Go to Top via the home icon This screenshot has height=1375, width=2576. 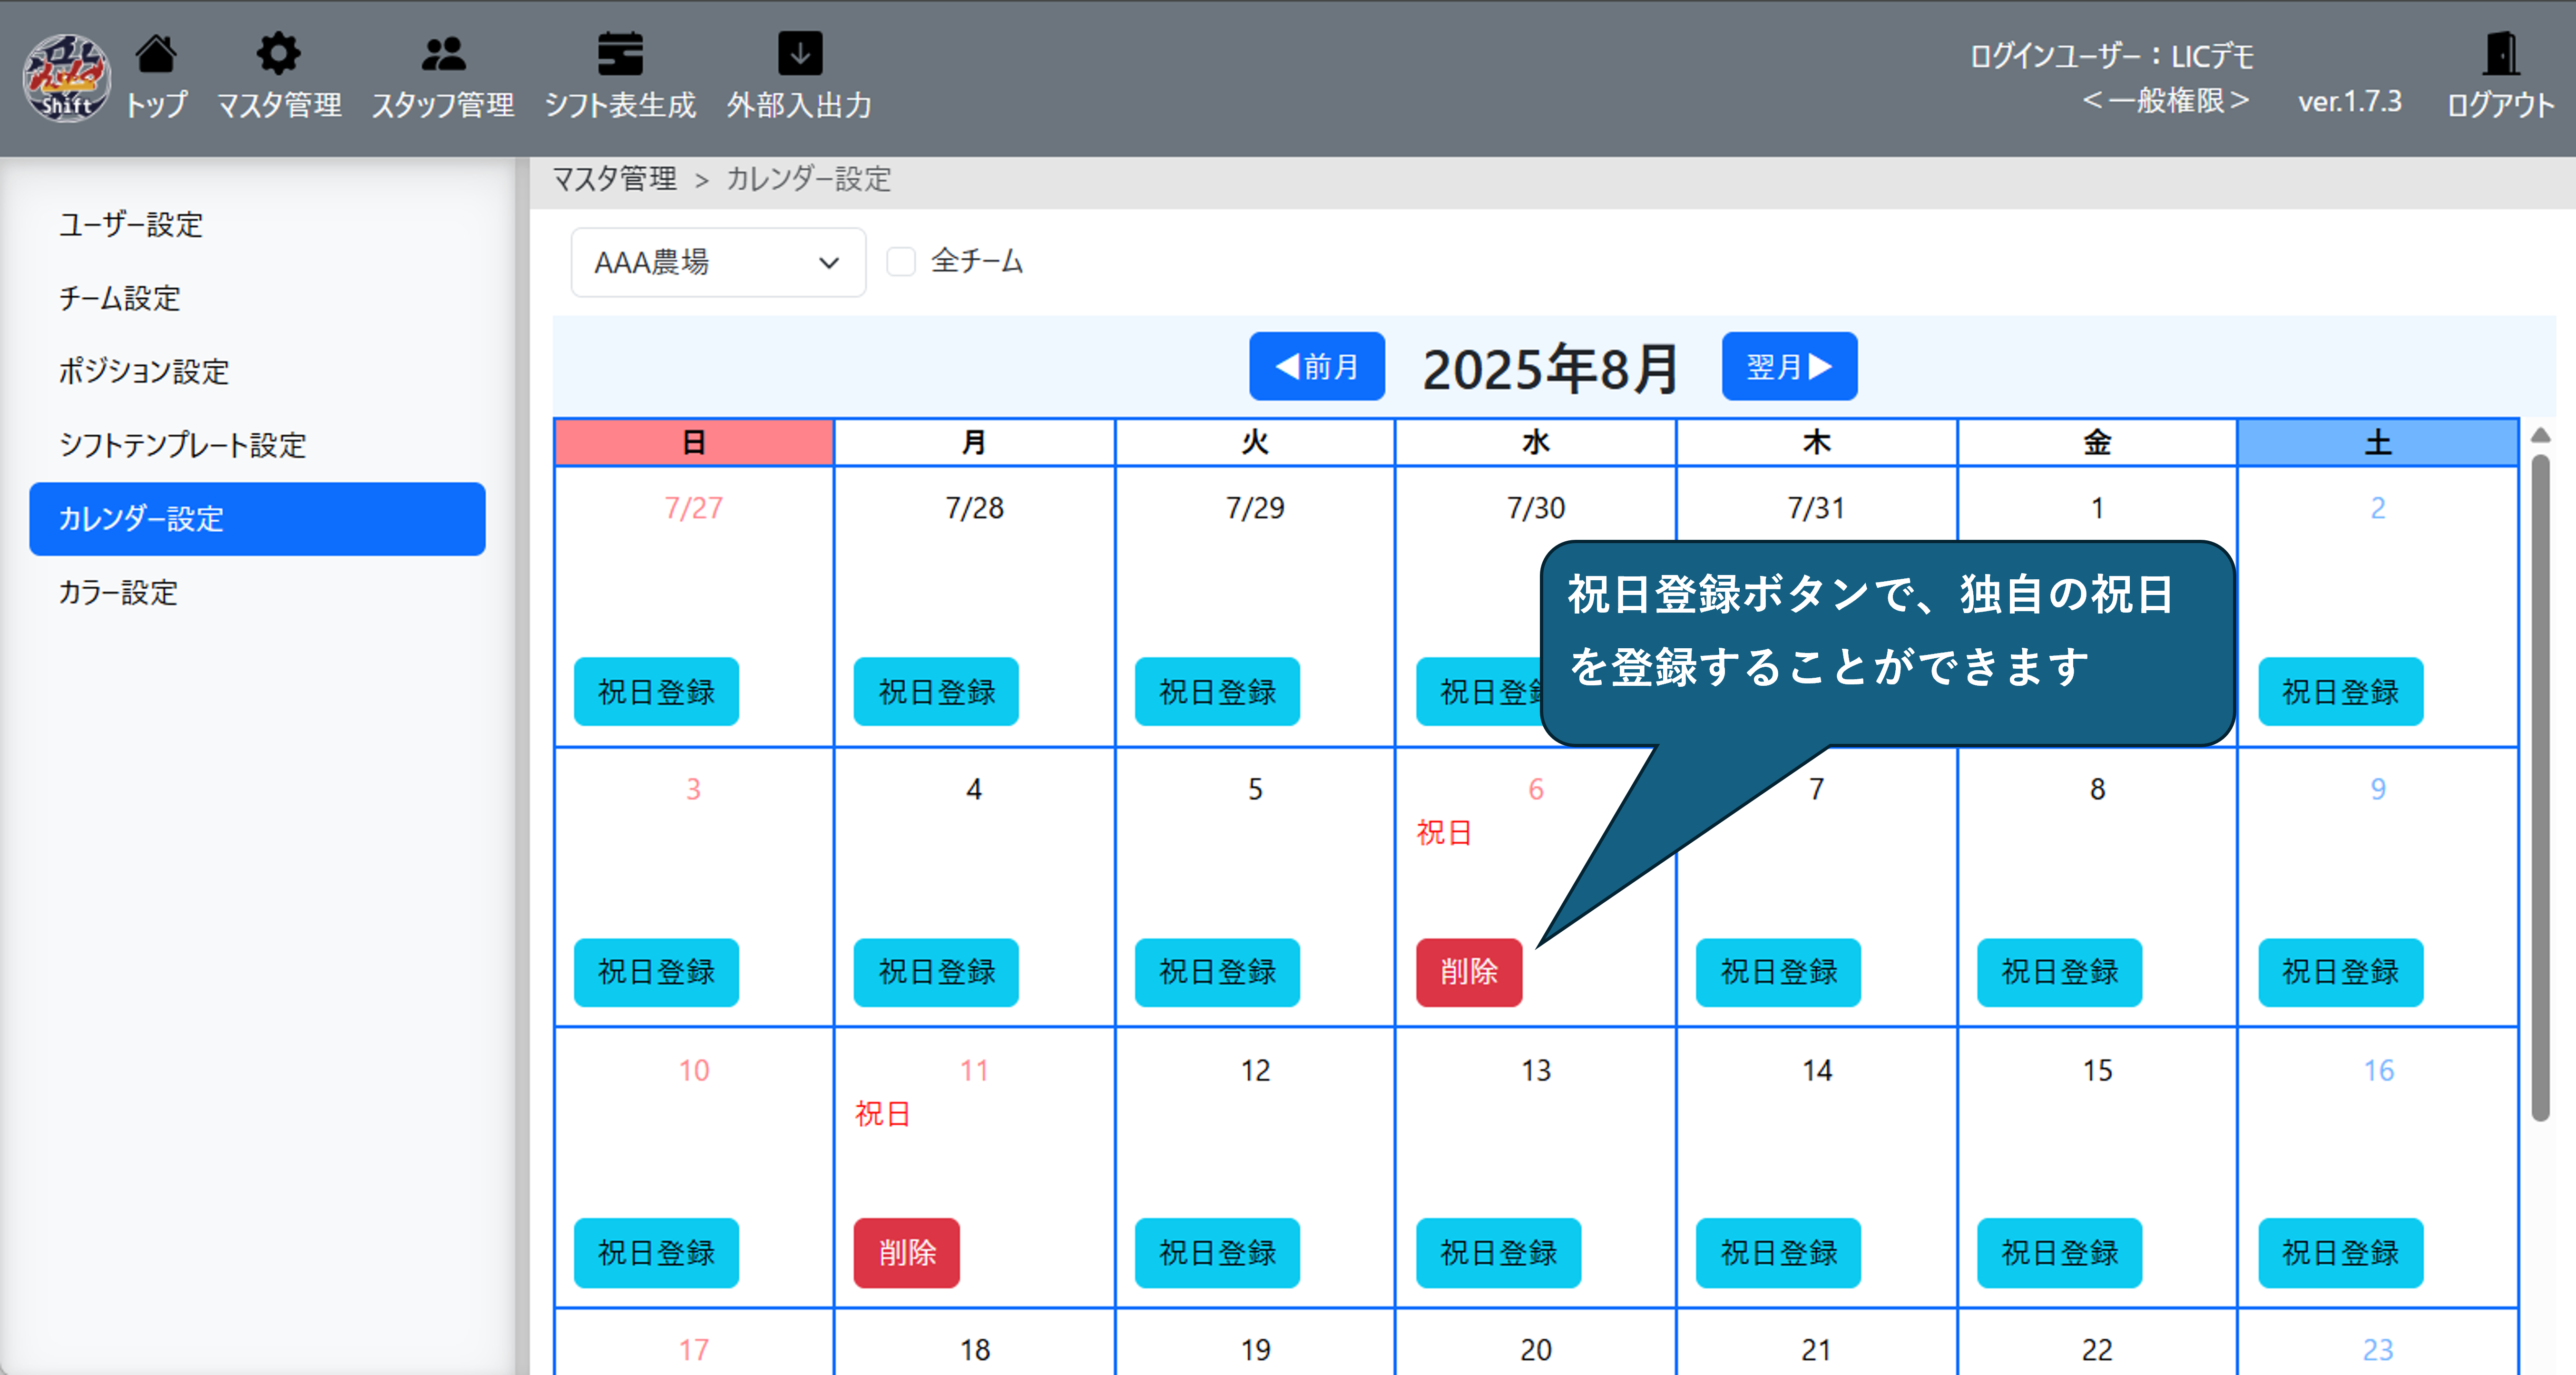156,55
